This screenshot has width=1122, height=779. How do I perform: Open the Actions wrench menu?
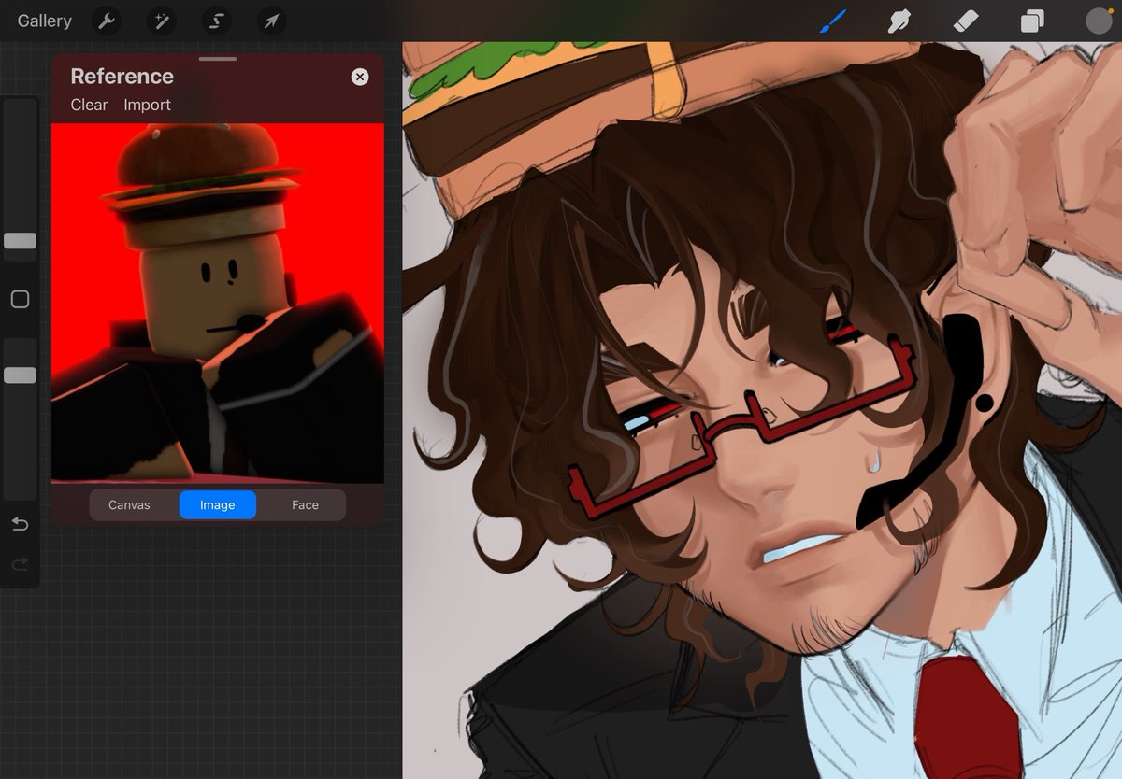pyautogui.click(x=107, y=21)
